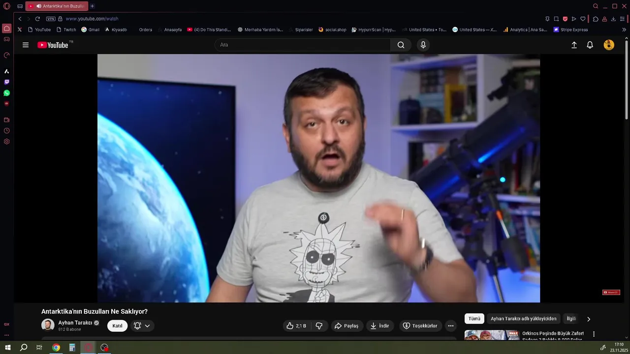Open the Analytics bookmark
The width and height of the screenshot is (630, 354).
point(525,29)
